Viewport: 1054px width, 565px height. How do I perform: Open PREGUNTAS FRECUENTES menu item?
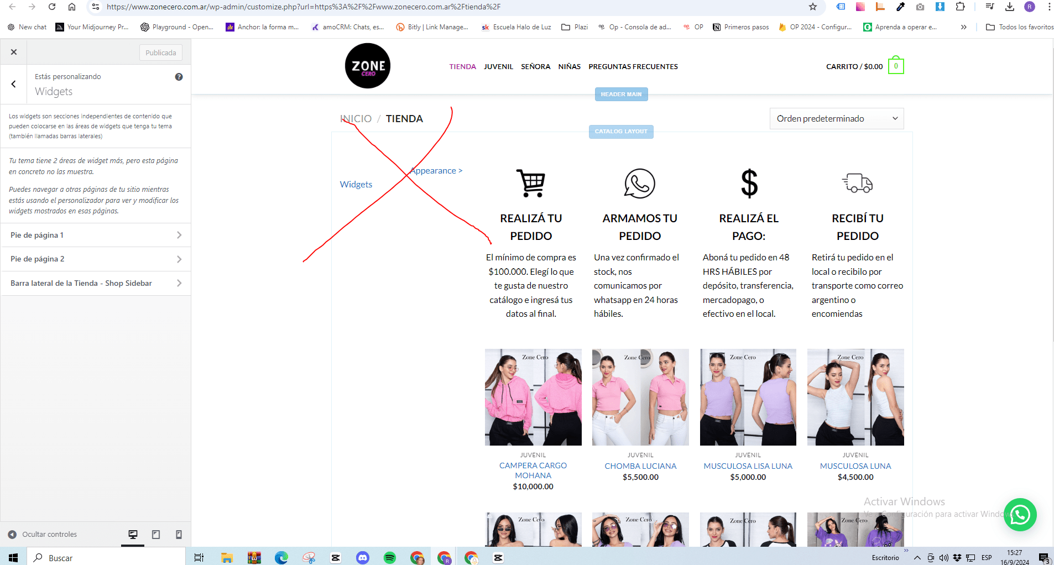633,66
